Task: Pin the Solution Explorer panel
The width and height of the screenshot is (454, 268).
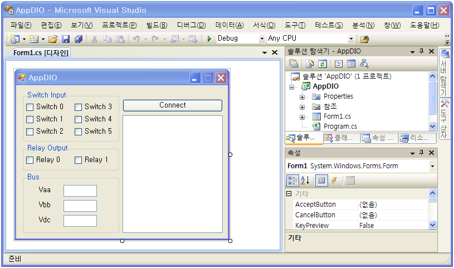Action: click(x=422, y=52)
